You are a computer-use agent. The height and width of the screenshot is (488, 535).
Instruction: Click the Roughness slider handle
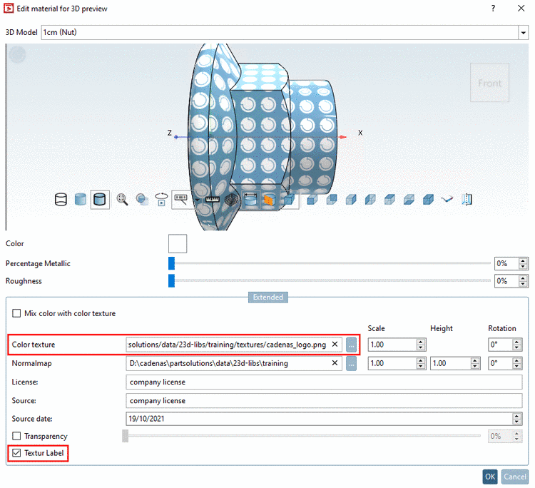[171, 281]
